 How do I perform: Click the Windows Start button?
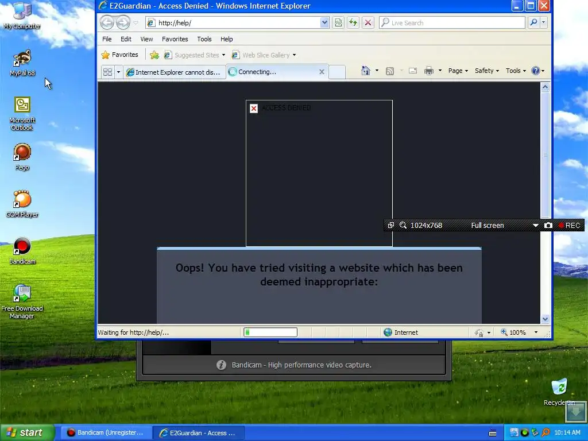click(27, 432)
